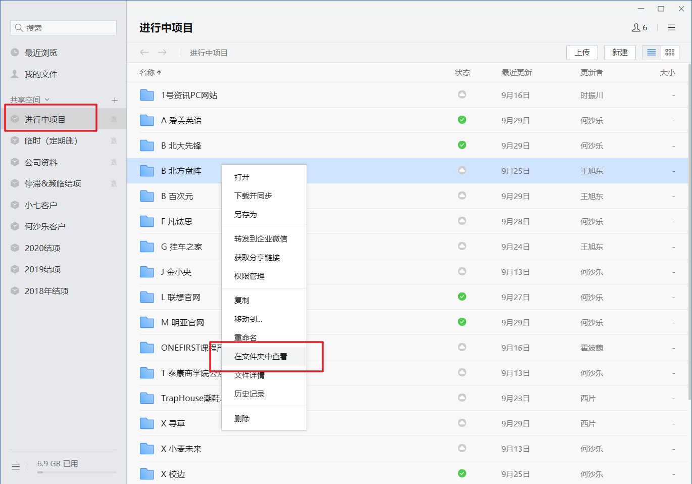692x484 pixels.
Task: Click green synced status for L 联想官网
Action: pyautogui.click(x=462, y=297)
